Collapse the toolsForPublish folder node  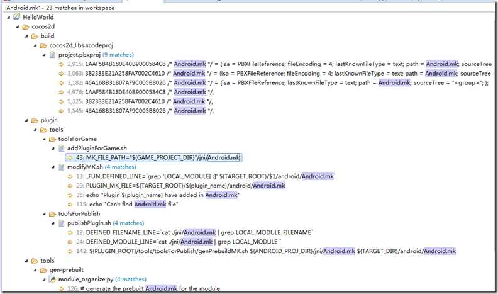pos(45,214)
